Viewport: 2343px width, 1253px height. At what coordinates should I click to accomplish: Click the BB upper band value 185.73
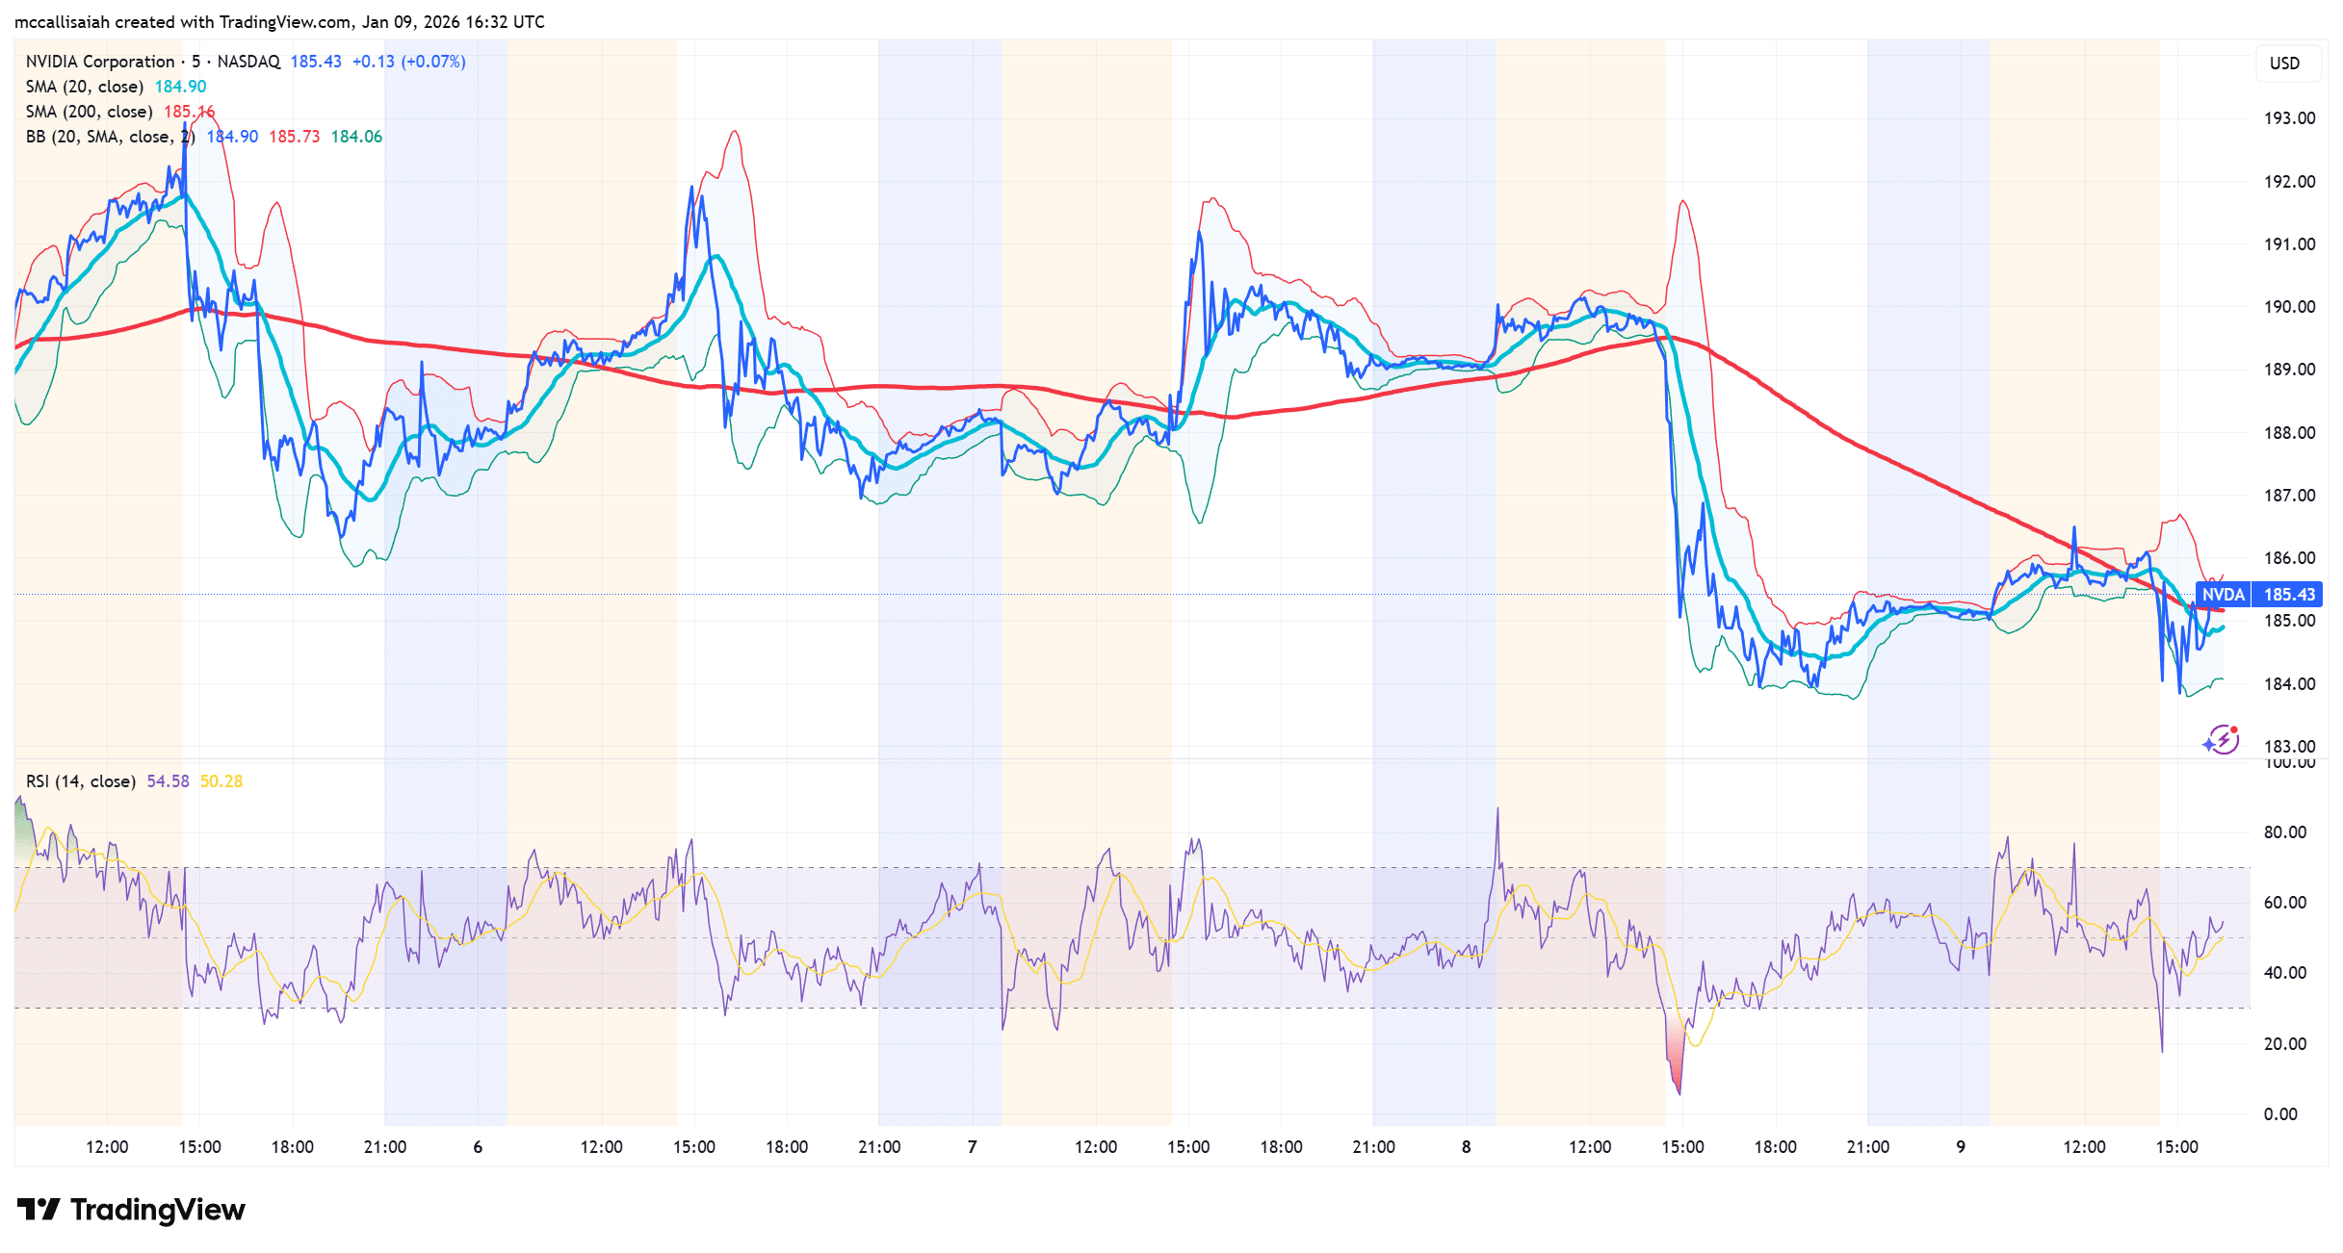pos(294,137)
